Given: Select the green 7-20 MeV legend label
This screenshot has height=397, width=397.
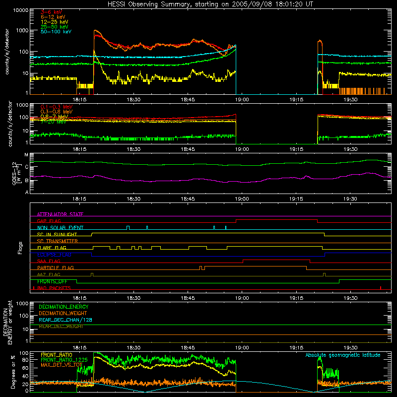Looking at the screenshot, I should click(53, 122).
